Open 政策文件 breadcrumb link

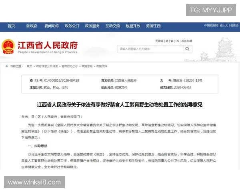(102, 66)
